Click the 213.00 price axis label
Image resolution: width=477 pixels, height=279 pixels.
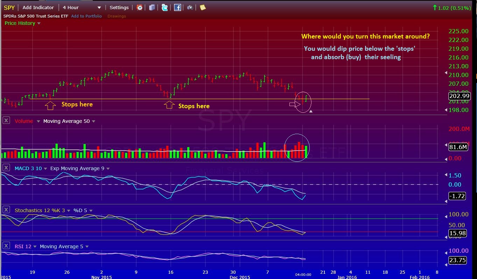point(458,66)
